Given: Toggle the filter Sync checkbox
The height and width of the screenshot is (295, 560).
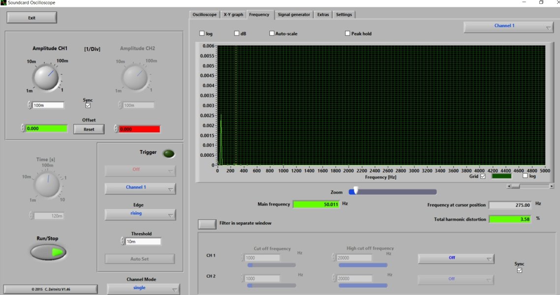Looking at the screenshot, I should coord(520,270).
